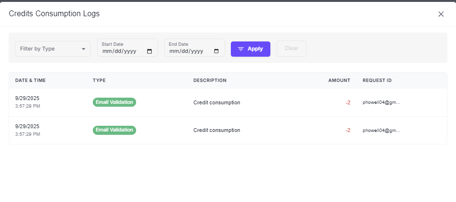Select the first row's Email Validation badge
This screenshot has height=202, width=456.
[114, 102]
